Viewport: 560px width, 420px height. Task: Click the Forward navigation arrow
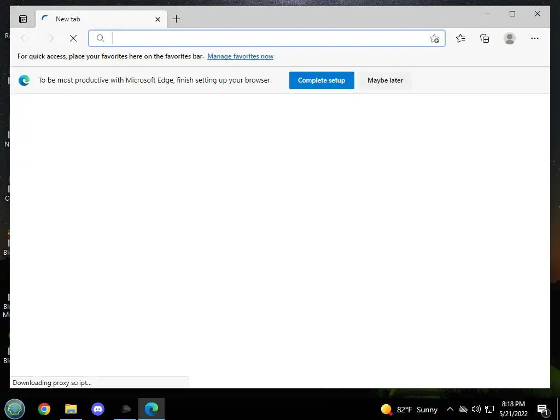tap(49, 38)
